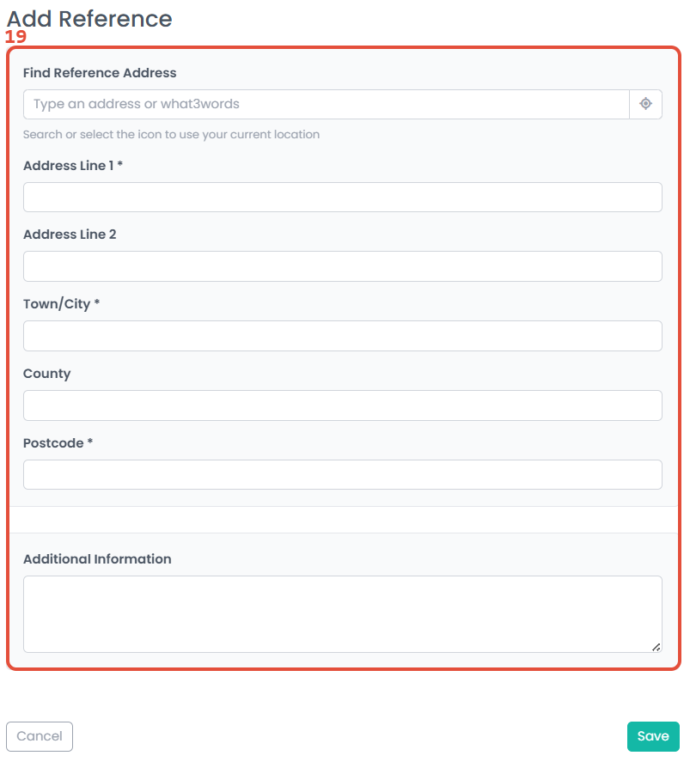Select the Postcode input field

tap(343, 475)
